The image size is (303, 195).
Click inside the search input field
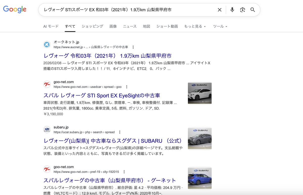click(126, 10)
